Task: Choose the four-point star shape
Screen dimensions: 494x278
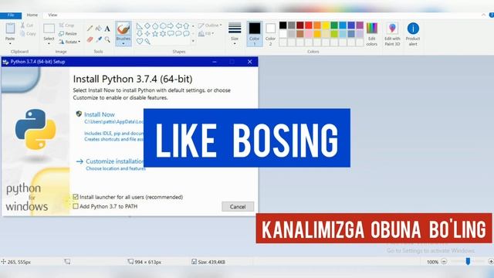Action: click(147, 33)
